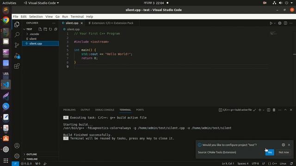Switch to the PROBLEMS panel tab

(69, 110)
